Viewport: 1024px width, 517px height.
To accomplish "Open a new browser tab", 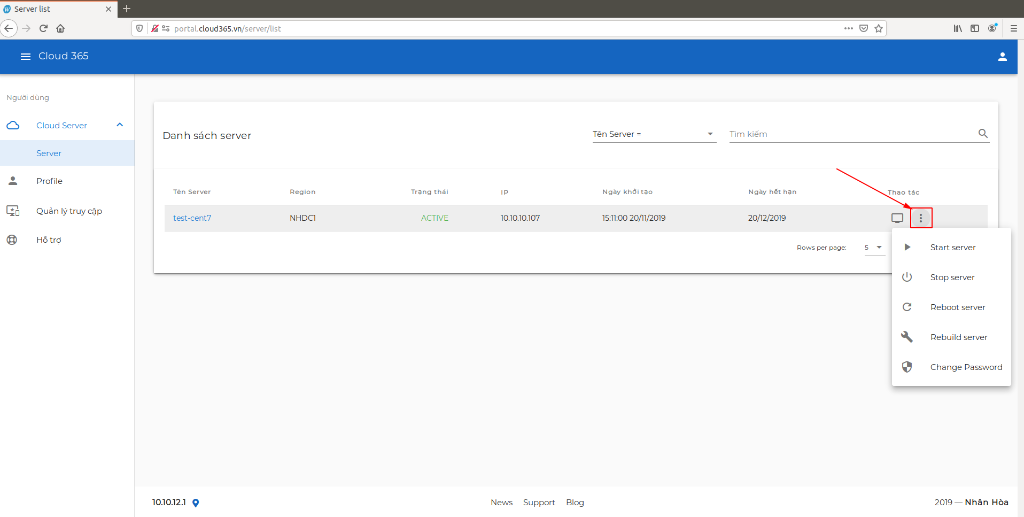I will 127,9.
